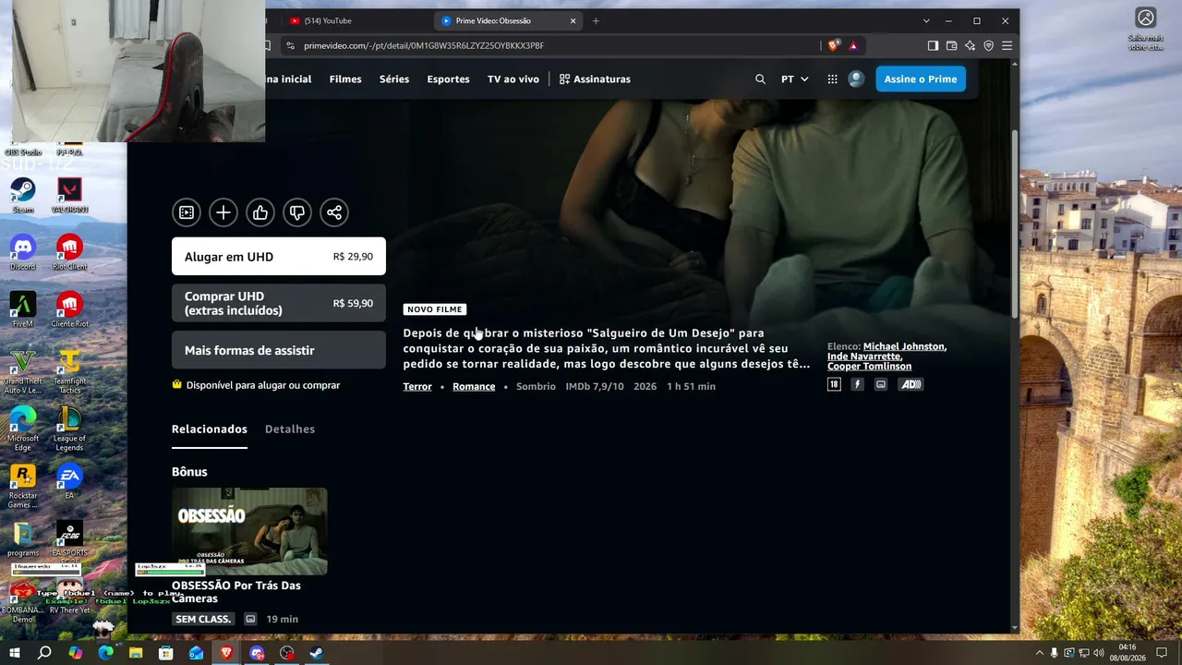The width and height of the screenshot is (1182, 665).
Task: Open Windows taskbar search
Action: click(44, 653)
